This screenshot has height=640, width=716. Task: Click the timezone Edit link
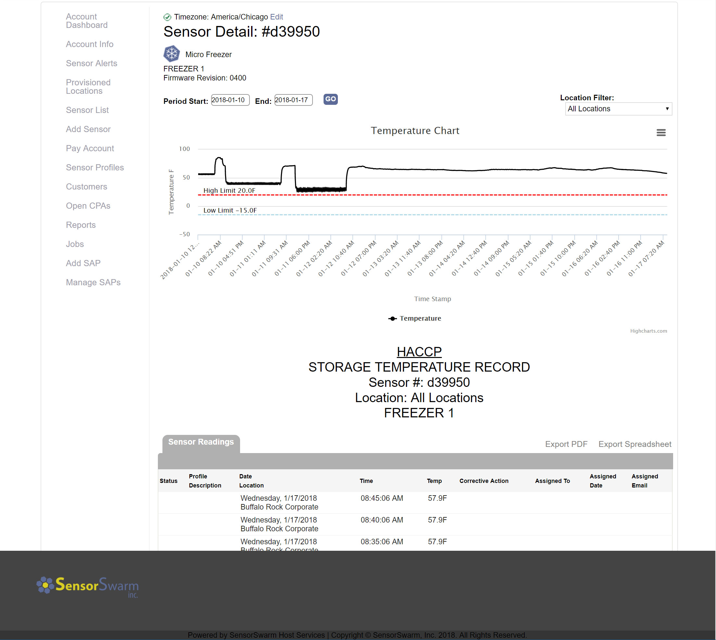pos(276,17)
